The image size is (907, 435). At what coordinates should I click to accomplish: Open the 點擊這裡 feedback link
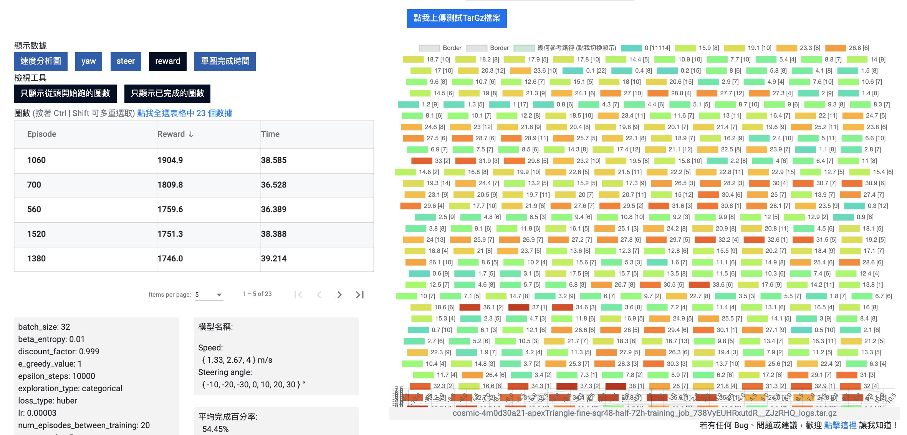tap(840, 425)
